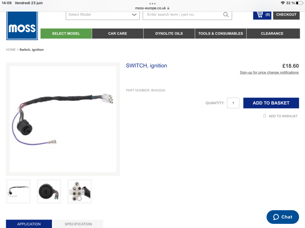Screen dimensions: 305x228
Task: Click the search magnifier icon
Action: coord(226,15)
